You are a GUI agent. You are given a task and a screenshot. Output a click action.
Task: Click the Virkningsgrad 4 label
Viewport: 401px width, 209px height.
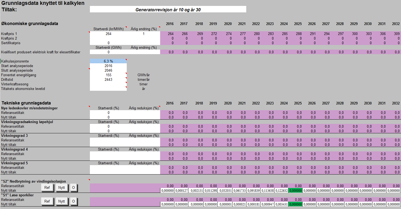(x=14, y=149)
